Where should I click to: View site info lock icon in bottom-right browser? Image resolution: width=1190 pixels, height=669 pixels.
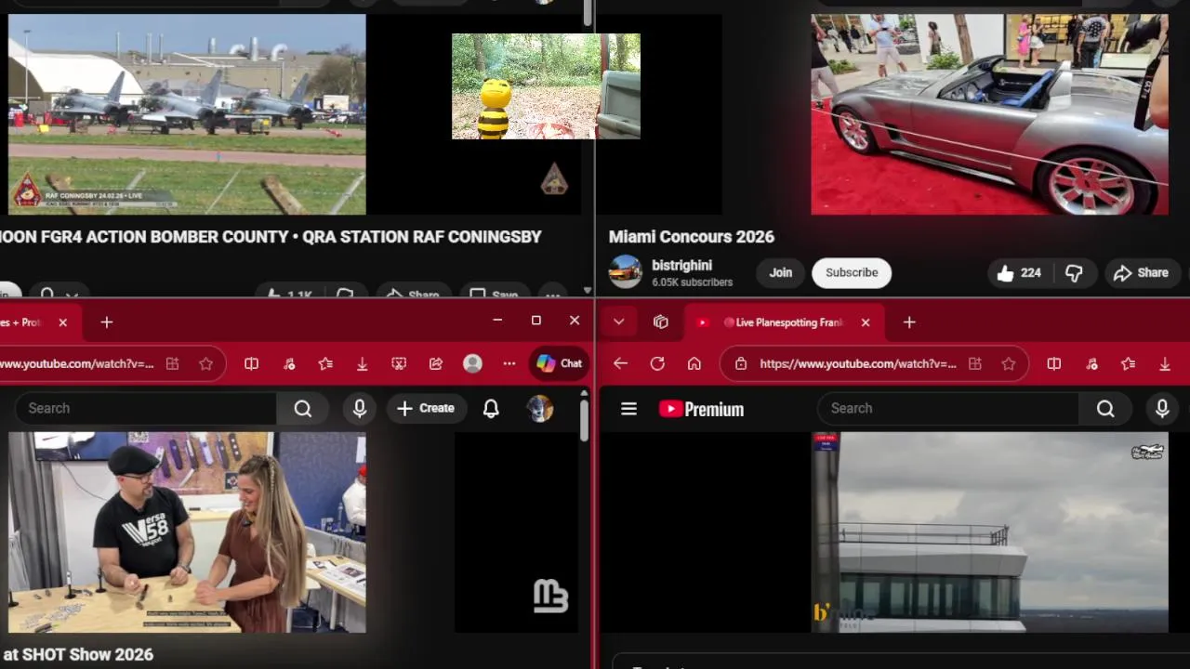click(x=741, y=364)
